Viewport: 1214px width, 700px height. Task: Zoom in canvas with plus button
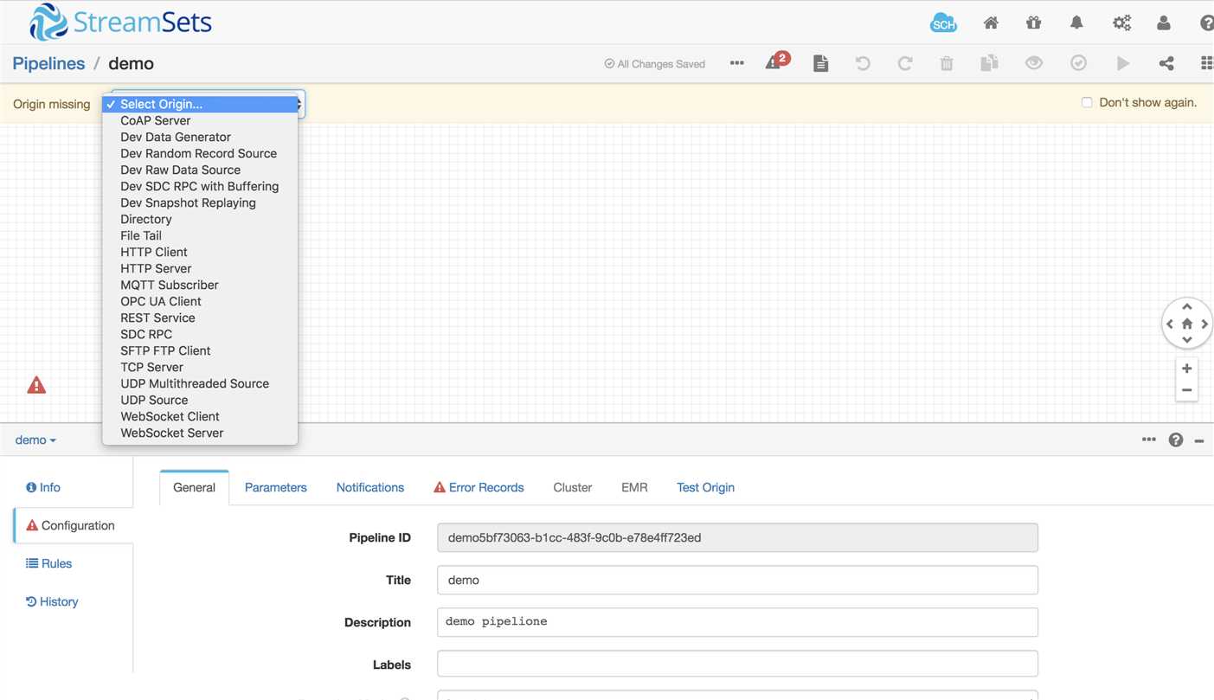[x=1187, y=368]
